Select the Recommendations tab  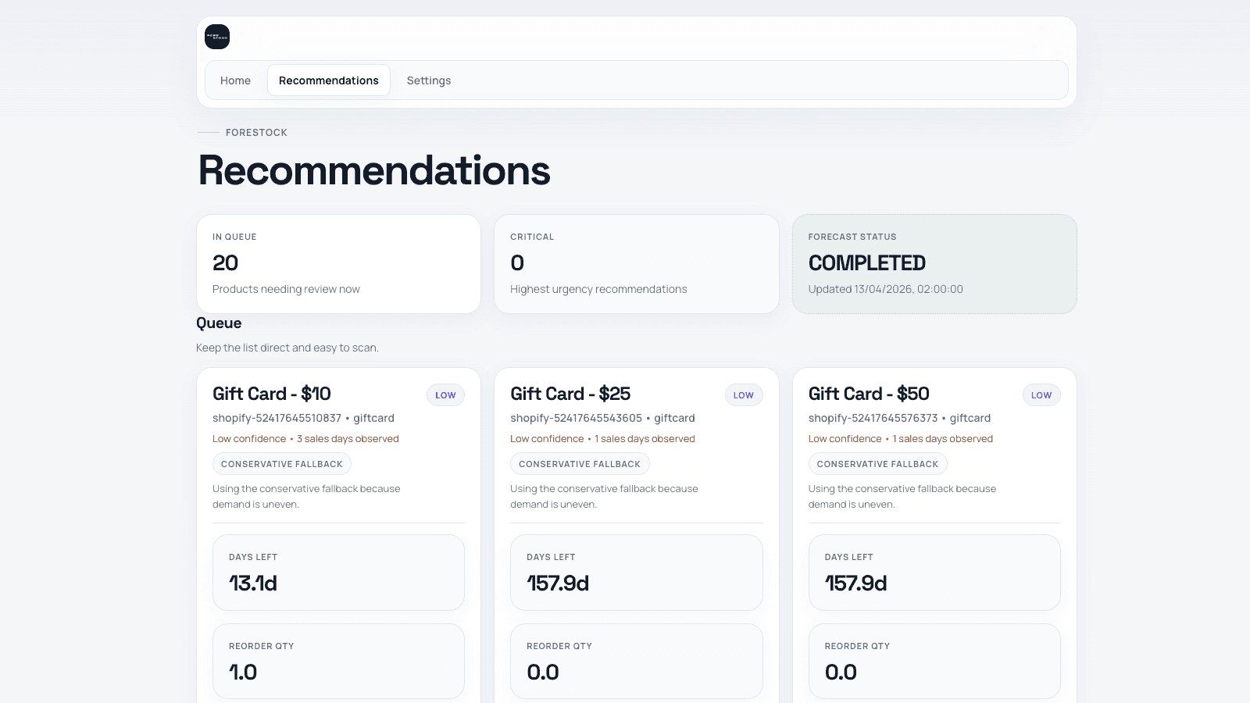click(329, 80)
